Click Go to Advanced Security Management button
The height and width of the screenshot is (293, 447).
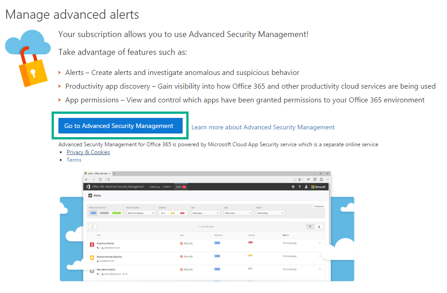pos(120,126)
